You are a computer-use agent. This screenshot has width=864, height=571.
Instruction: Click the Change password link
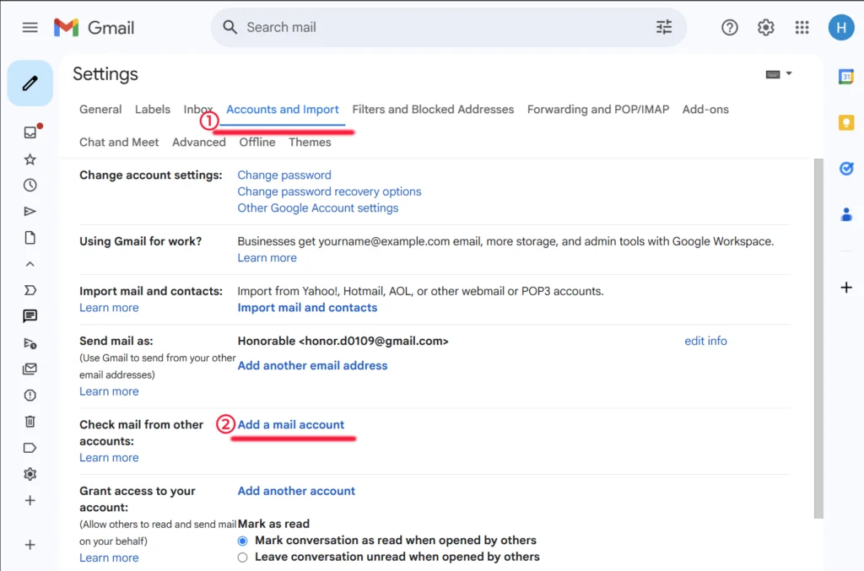pyautogui.click(x=284, y=175)
